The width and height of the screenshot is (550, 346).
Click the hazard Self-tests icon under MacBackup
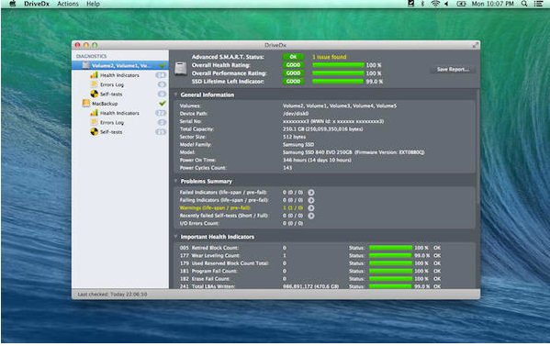tap(94, 132)
